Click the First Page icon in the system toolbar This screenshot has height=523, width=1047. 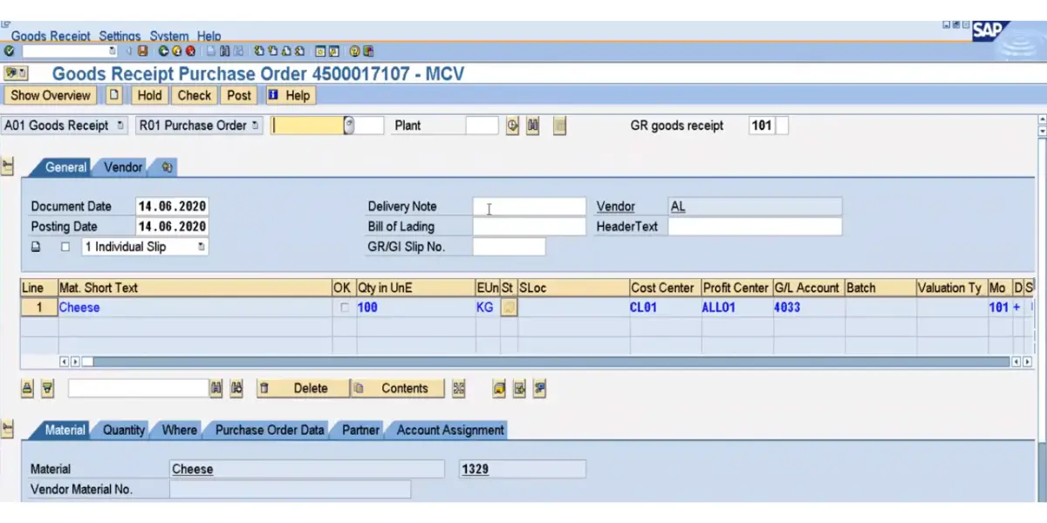coord(258,51)
